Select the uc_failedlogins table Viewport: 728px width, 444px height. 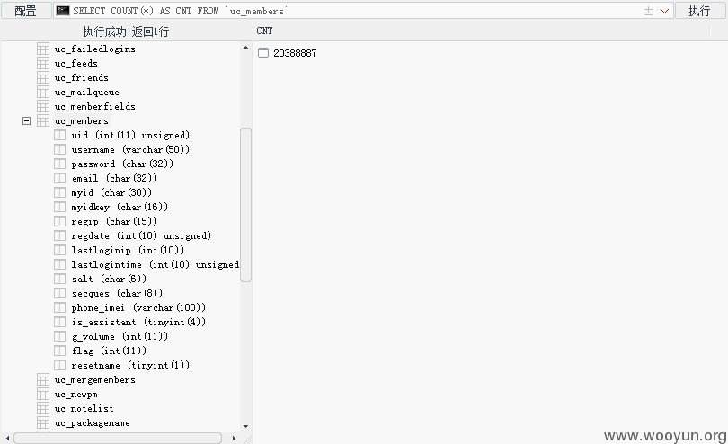pos(94,49)
